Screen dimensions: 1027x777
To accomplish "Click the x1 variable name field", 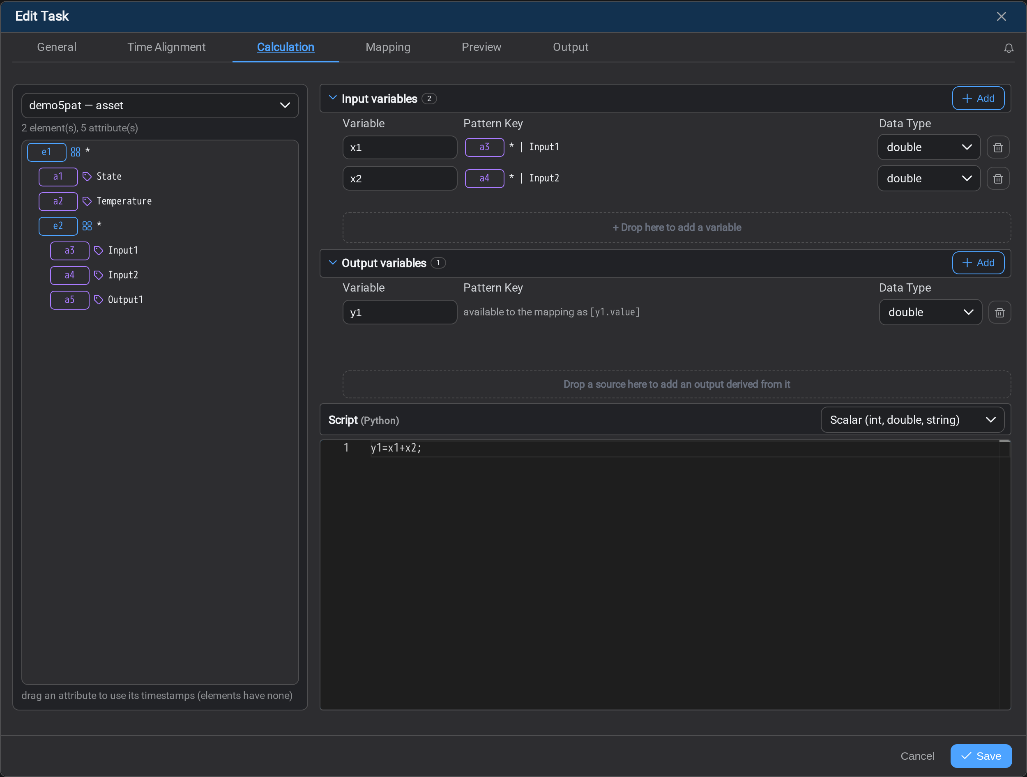I will [x=400, y=147].
